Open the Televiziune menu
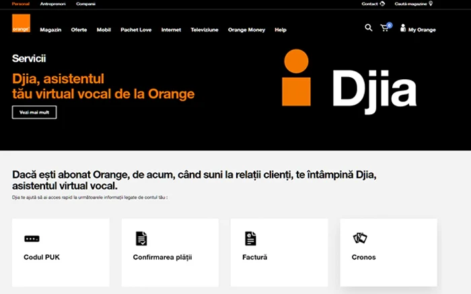The height and width of the screenshot is (294, 471). (x=205, y=30)
